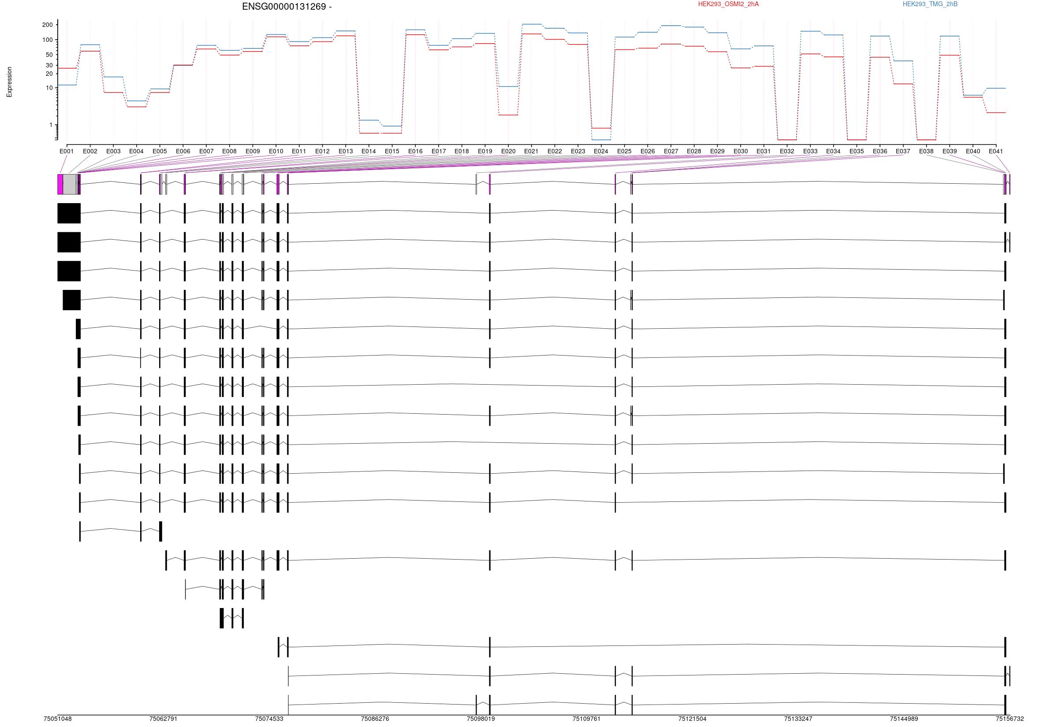
Task: Click exon label E005
Action: click(160, 151)
